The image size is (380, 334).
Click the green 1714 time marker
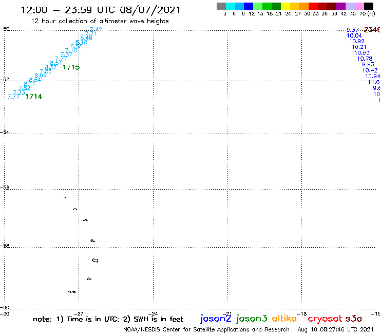(x=34, y=97)
